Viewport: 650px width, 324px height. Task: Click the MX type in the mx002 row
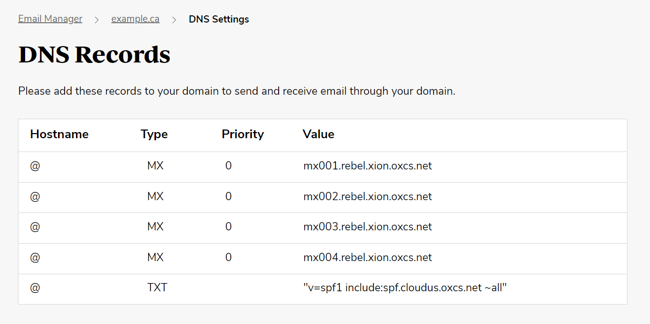[155, 197]
